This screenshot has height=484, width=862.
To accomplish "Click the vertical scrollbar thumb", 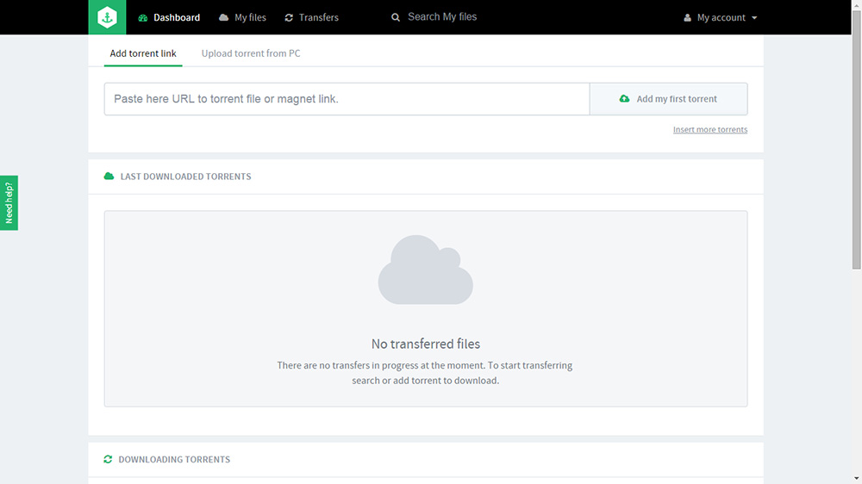I will 855,138.
